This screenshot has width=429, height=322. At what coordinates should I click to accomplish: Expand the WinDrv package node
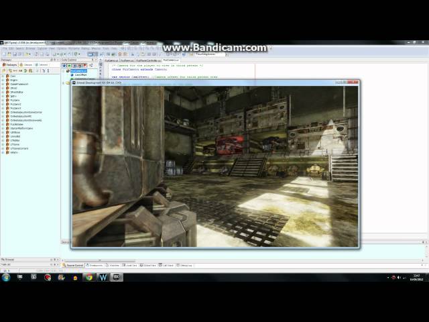pyautogui.click(x=3, y=152)
